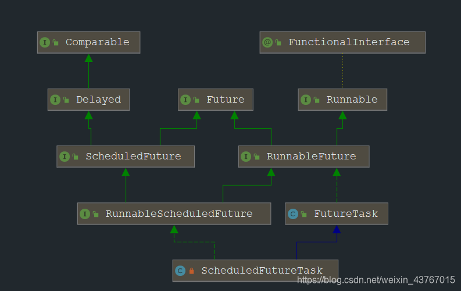Viewport: 461px width, 291px height.
Task: Click the interface icon beside ScheduledFuture
Action: (x=65, y=157)
